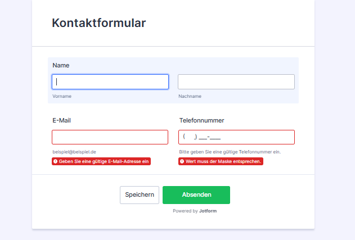Click the 'Bitte geben Sie eine gültige Telefonnummer' hint
Viewport: 355px width, 240px height.
click(x=230, y=152)
